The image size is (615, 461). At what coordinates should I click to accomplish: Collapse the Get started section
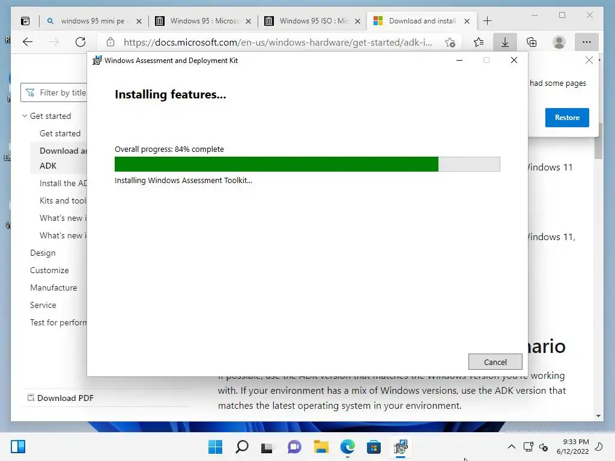25,116
